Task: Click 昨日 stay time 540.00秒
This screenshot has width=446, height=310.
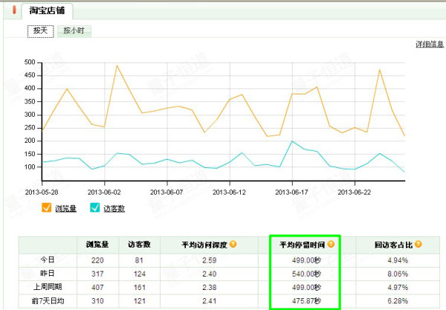Action: 306,274
